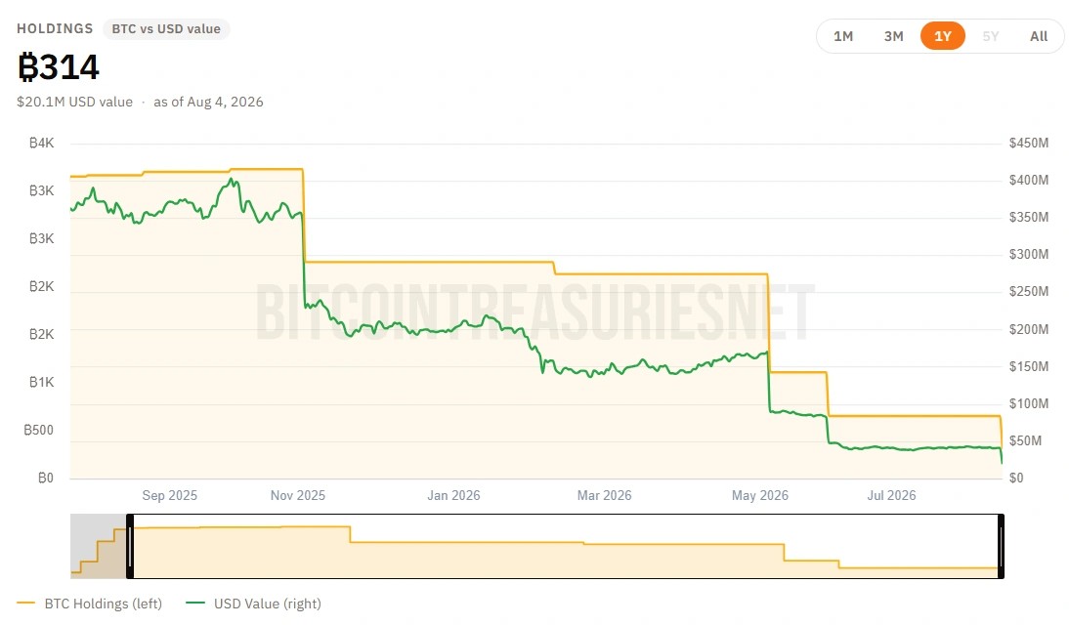The height and width of the screenshot is (625, 1069).
Task: Toggle USD Value (right) legend series
Action: 268,604
